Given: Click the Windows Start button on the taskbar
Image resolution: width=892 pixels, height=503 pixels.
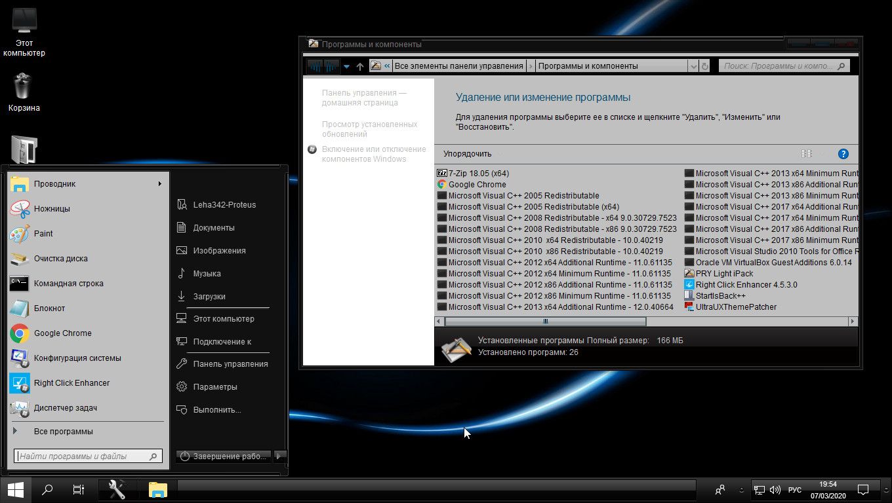Looking at the screenshot, I should tap(16, 489).
